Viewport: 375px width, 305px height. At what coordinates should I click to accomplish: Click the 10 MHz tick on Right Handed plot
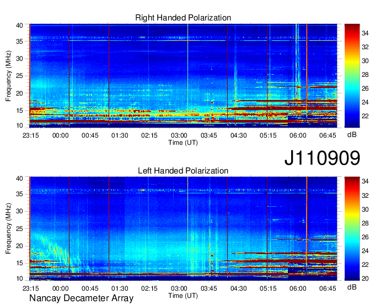point(19,125)
